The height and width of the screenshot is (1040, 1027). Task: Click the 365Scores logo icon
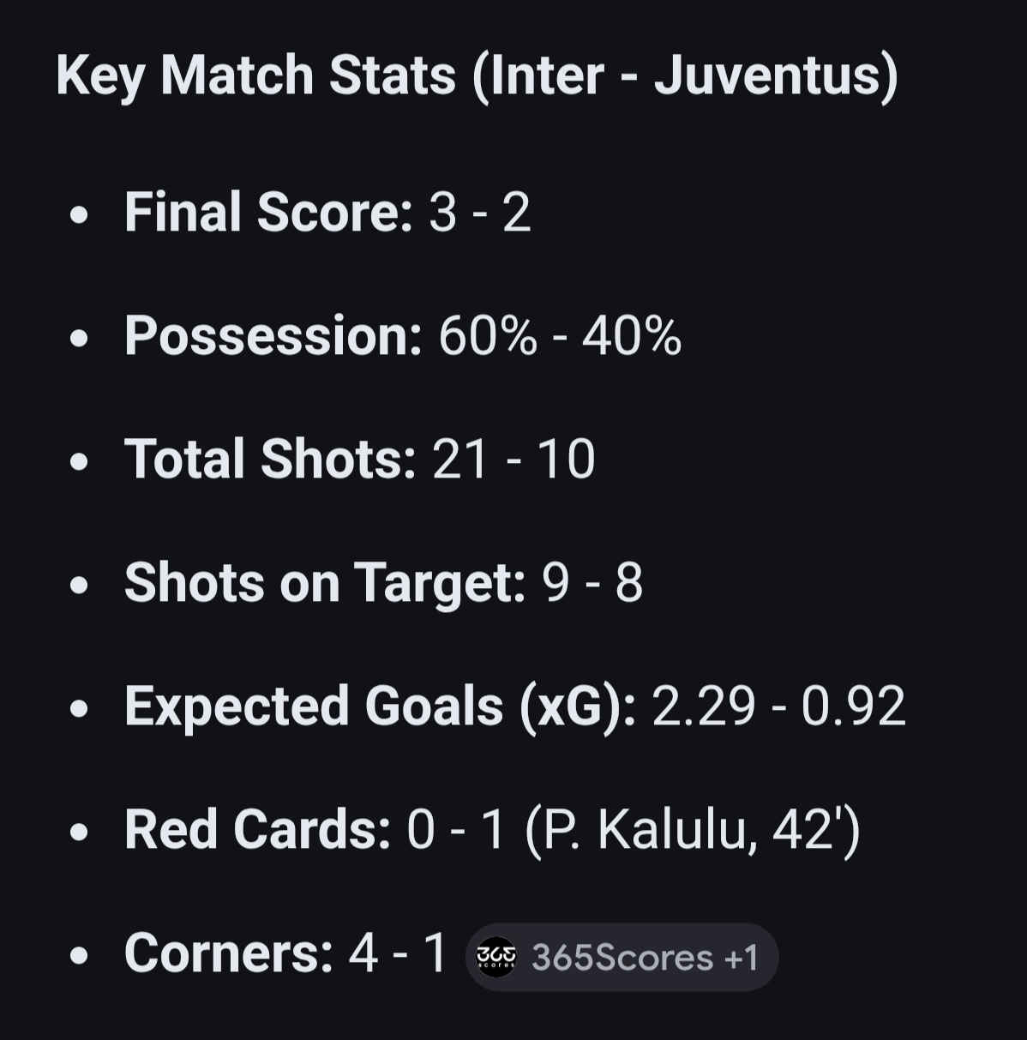tap(496, 956)
